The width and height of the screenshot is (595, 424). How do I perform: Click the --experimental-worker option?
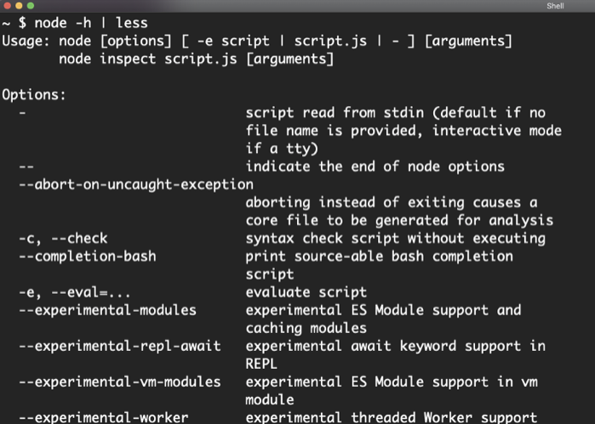104,417
